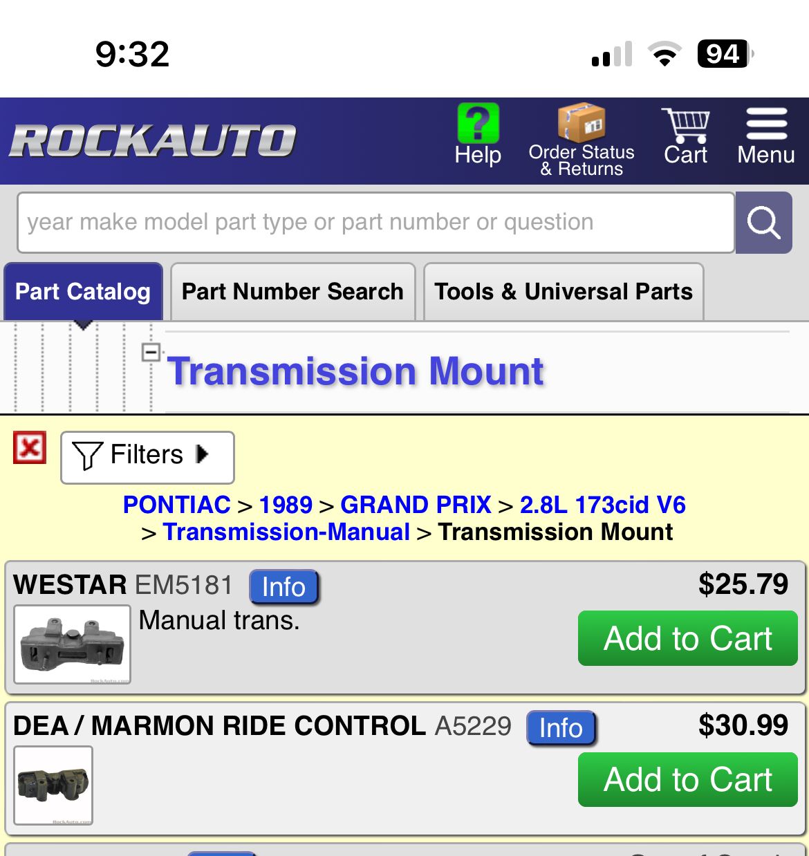The height and width of the screenshot is (856, 809).
Task: Open the WESTAR EM5181 part thumbnail
Action: click(x=73, y=644)
